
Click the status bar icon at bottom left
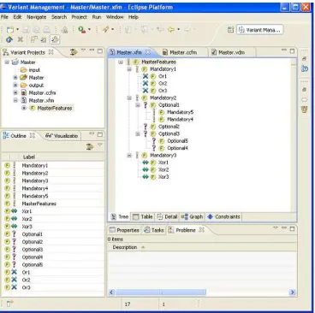coord(9,304)
